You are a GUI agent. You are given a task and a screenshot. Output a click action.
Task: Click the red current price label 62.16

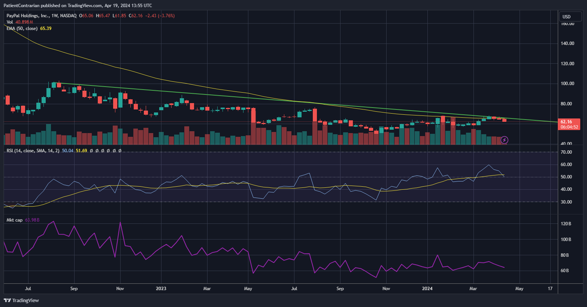click(566, 122)
